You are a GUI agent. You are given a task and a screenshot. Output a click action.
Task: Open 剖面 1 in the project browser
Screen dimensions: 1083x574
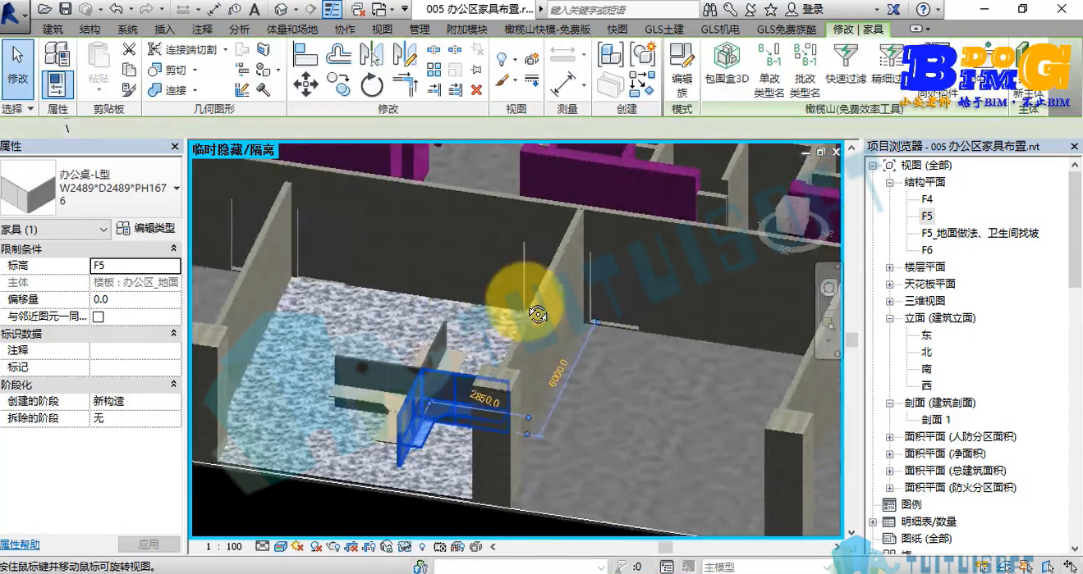936,420
